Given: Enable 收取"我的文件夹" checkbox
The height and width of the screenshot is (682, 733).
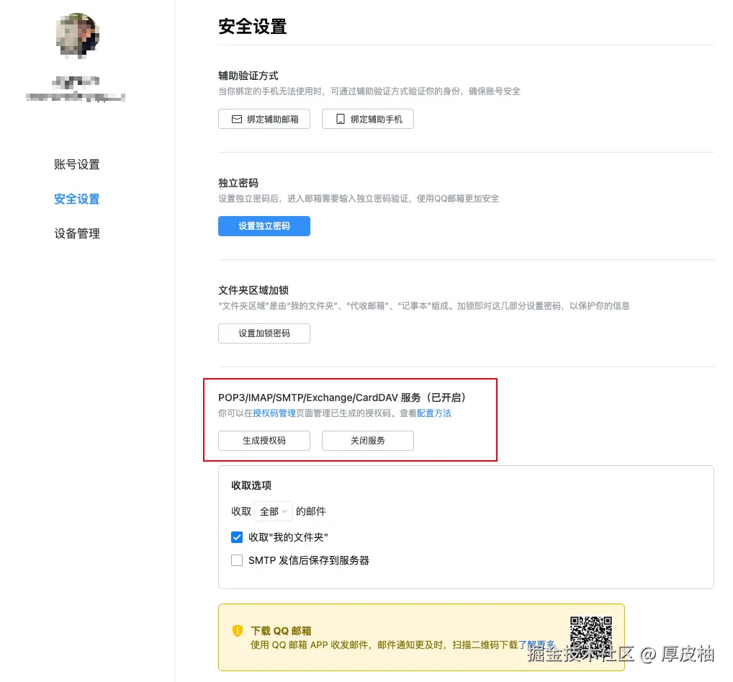Looking at the screenshot, I should tap(237, 537).
